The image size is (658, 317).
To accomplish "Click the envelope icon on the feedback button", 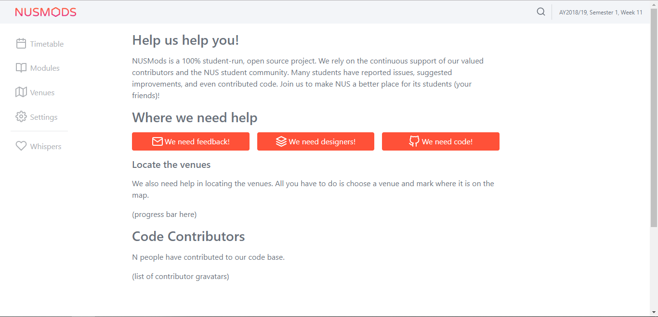I will point(157,141).
